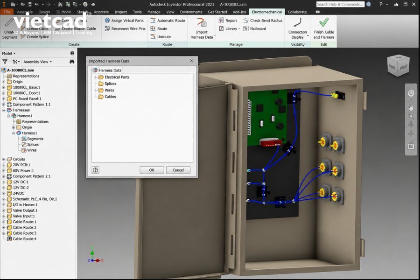Select 20V PCB:1 in browser
420x280 pixels.
(x=19, y=165)
